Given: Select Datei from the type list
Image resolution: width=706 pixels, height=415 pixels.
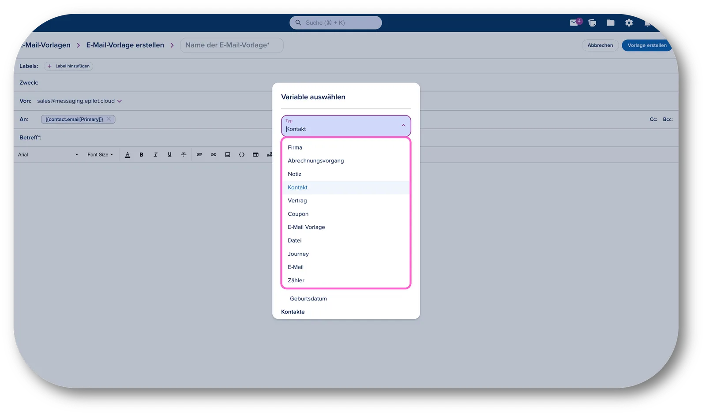Looking at the screenshot, I should pos(346,240).
